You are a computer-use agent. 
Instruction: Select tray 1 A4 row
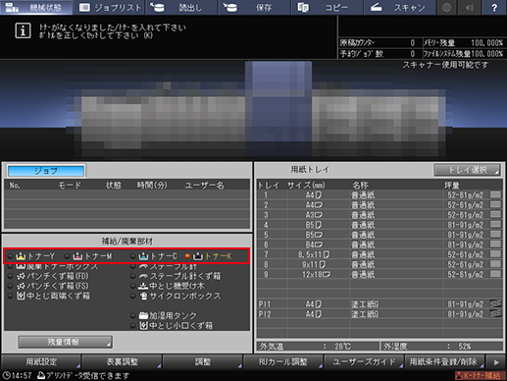pos(380,195)
